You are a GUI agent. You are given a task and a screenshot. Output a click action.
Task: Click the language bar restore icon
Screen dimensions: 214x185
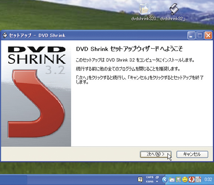click(157, 177)
